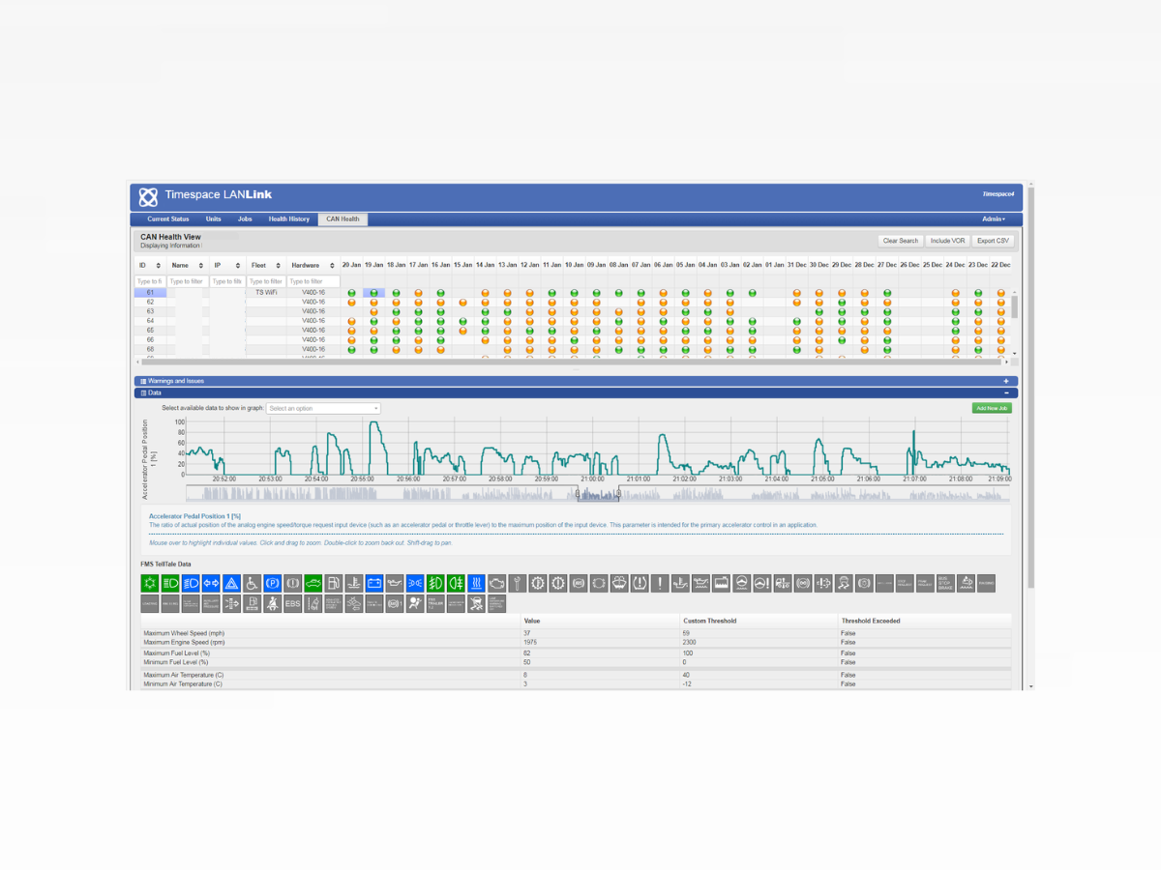Click green status dot for unit 61 on 20 Jan
This screenshot has height=870, width=1161.
coord(352,292)
